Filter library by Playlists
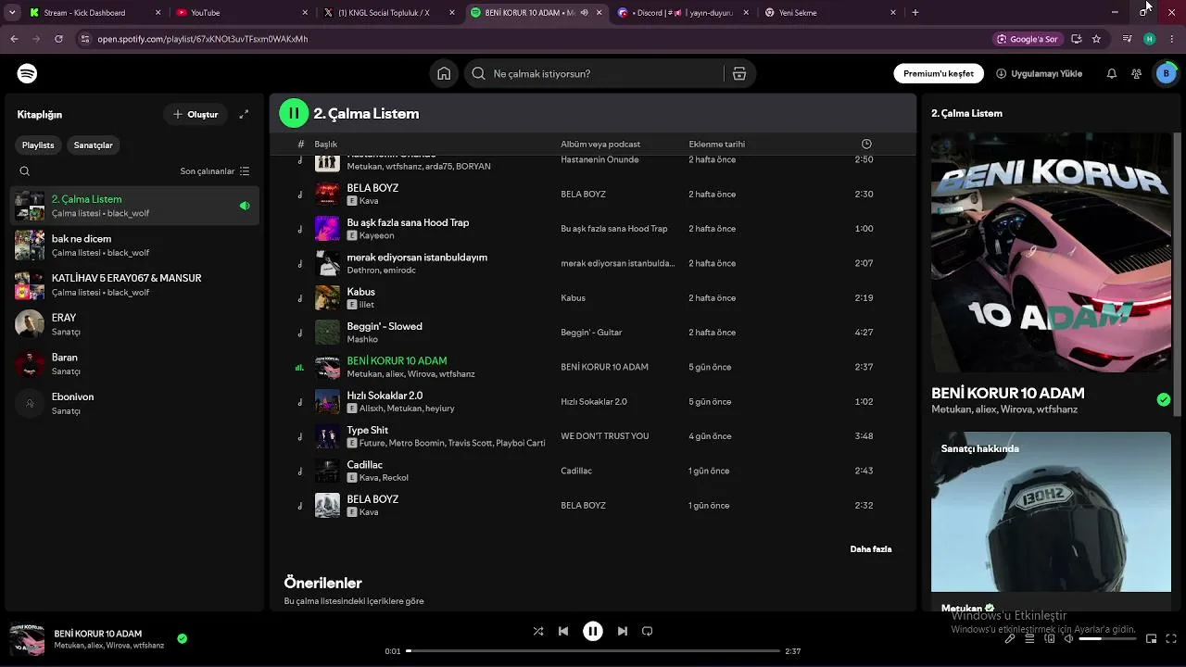 38,145
